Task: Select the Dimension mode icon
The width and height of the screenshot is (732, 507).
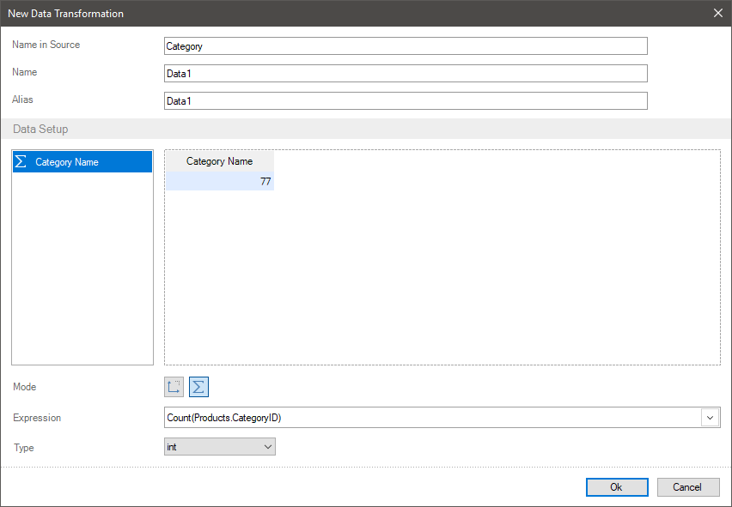Action: (174, 387)
